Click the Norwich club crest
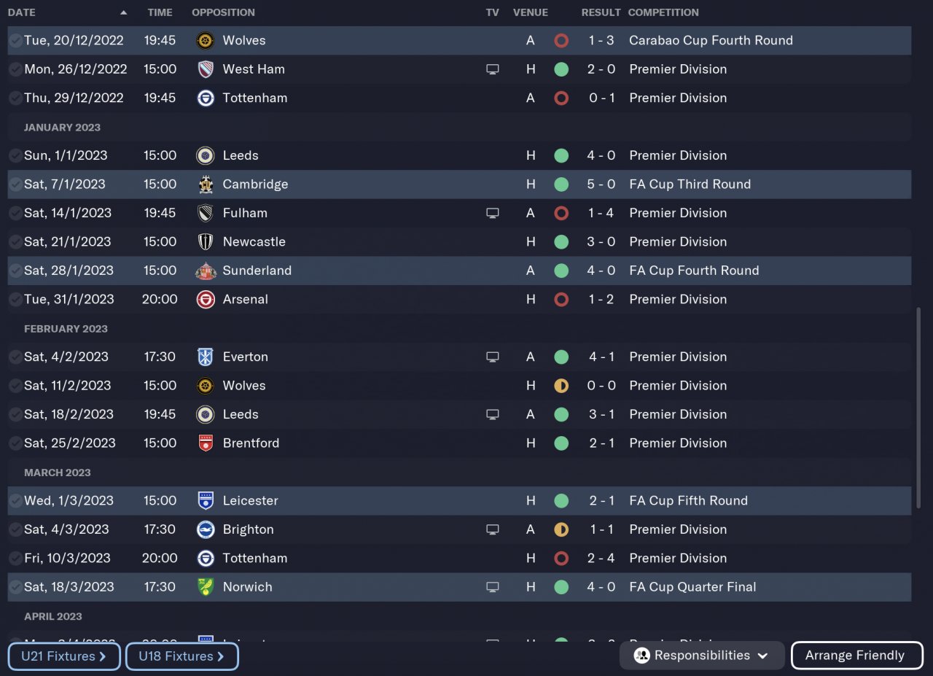This screenshot has height=676, width=933. [206, 587]
